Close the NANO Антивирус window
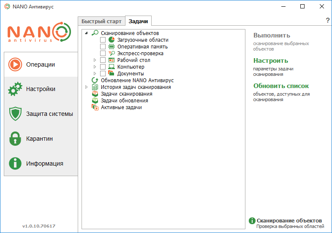The image size is (332, 233). point(321,7)
